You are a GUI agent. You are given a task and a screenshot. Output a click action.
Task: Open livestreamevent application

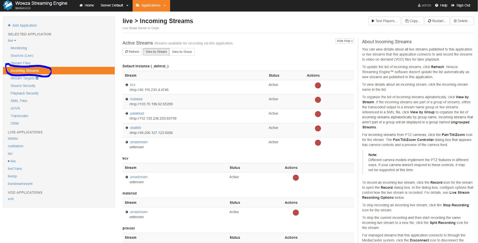click(20, 184)
